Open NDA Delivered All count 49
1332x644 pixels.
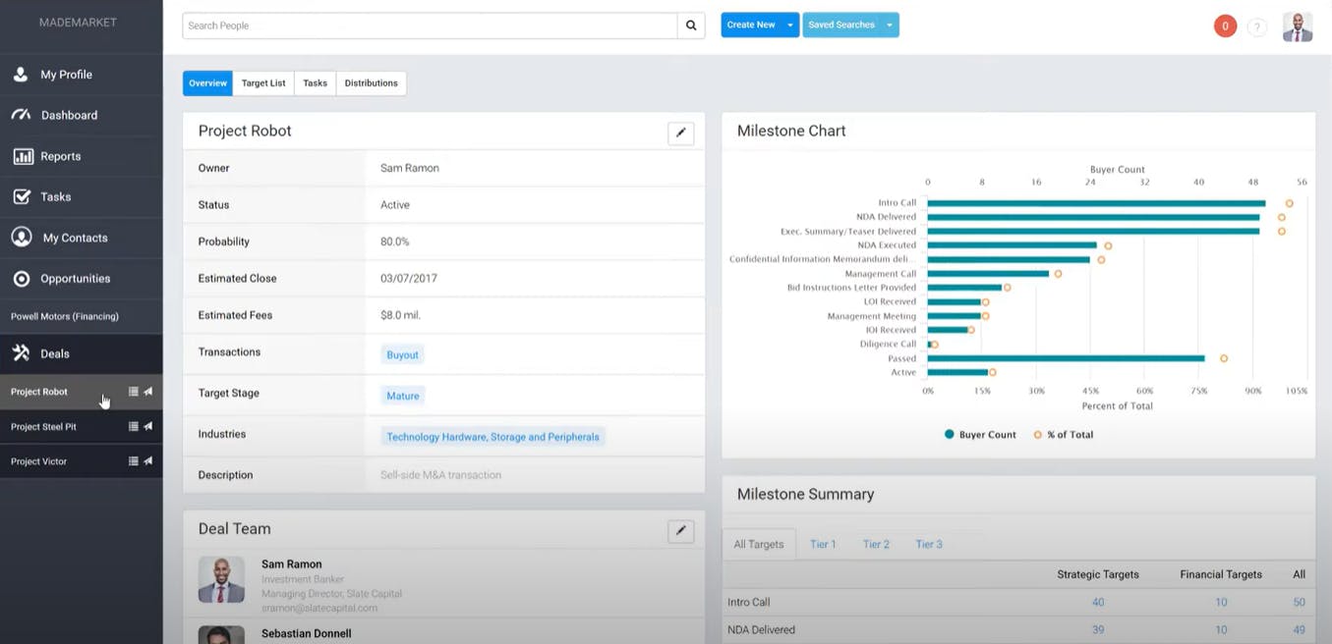click(x=1300, y=629)
